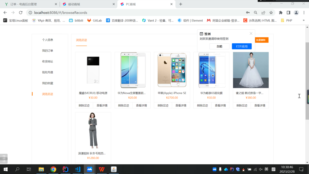The width and height of the screenshot is (309, 174).
Task: Open the 魔睿(MORUI) 移动电源 product image
Action: (x=93, y=70)
